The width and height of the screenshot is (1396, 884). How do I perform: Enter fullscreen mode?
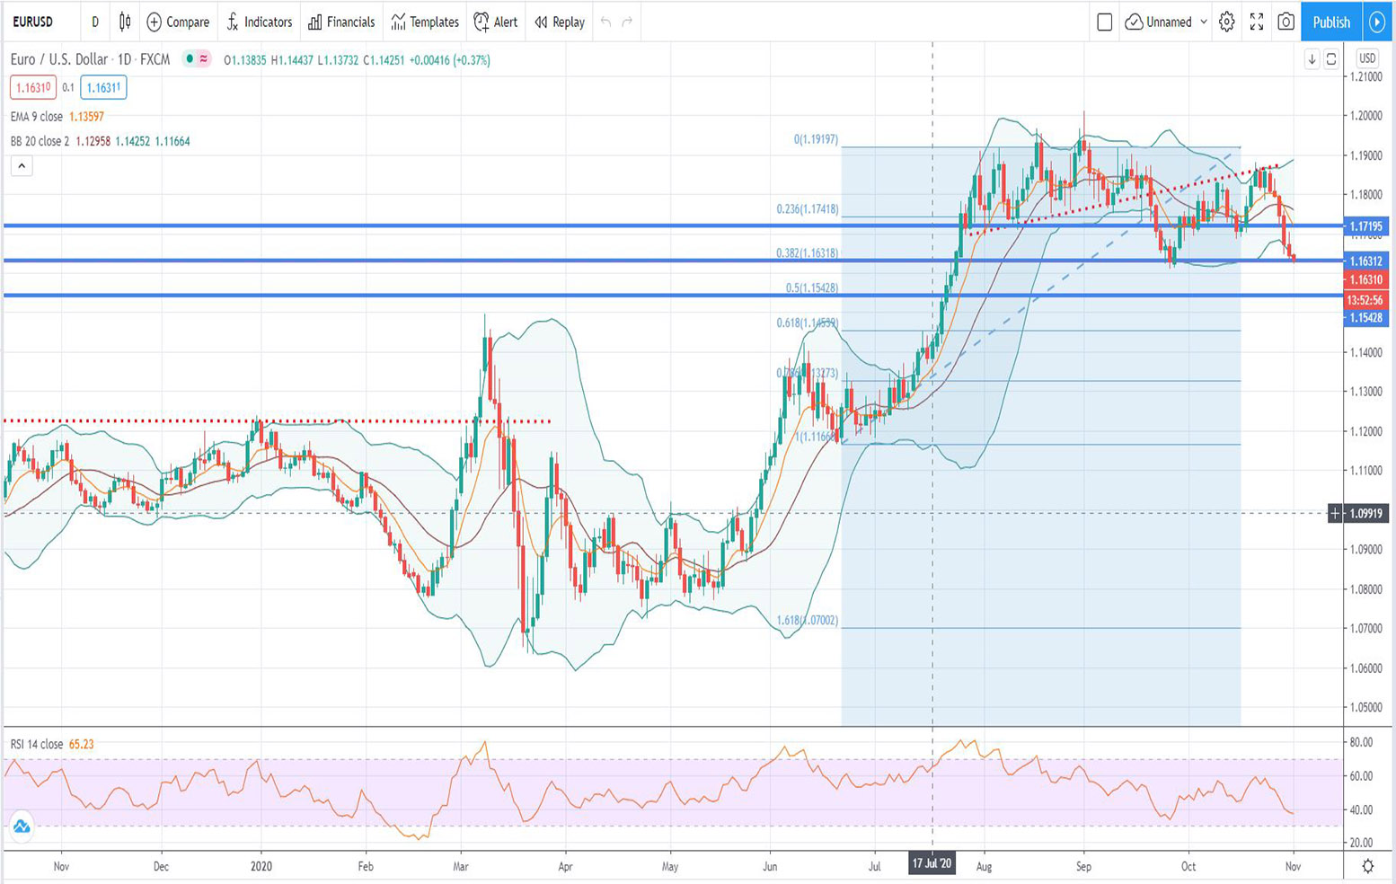(1257, 22)
